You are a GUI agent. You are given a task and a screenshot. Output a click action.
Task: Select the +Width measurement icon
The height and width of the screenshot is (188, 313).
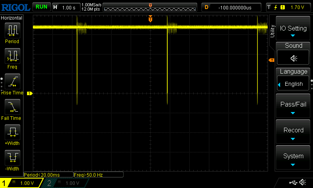click(x=13, y=132)
